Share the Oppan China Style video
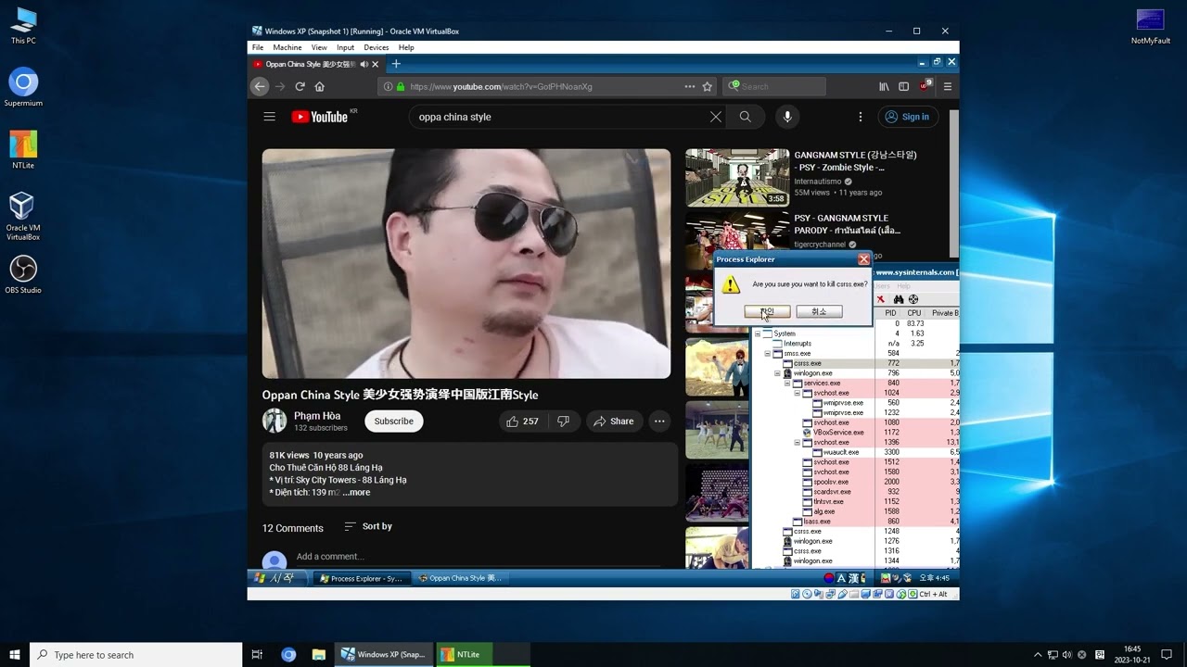This screenshot has width=1187, height=667. [x=614, y=421]
